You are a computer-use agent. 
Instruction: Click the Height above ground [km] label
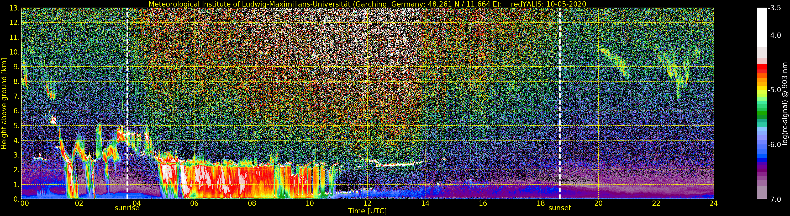point(4,104)
